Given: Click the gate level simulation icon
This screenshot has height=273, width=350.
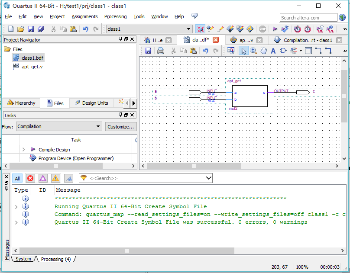Looking at the screenshot, I should pos(330,29).
